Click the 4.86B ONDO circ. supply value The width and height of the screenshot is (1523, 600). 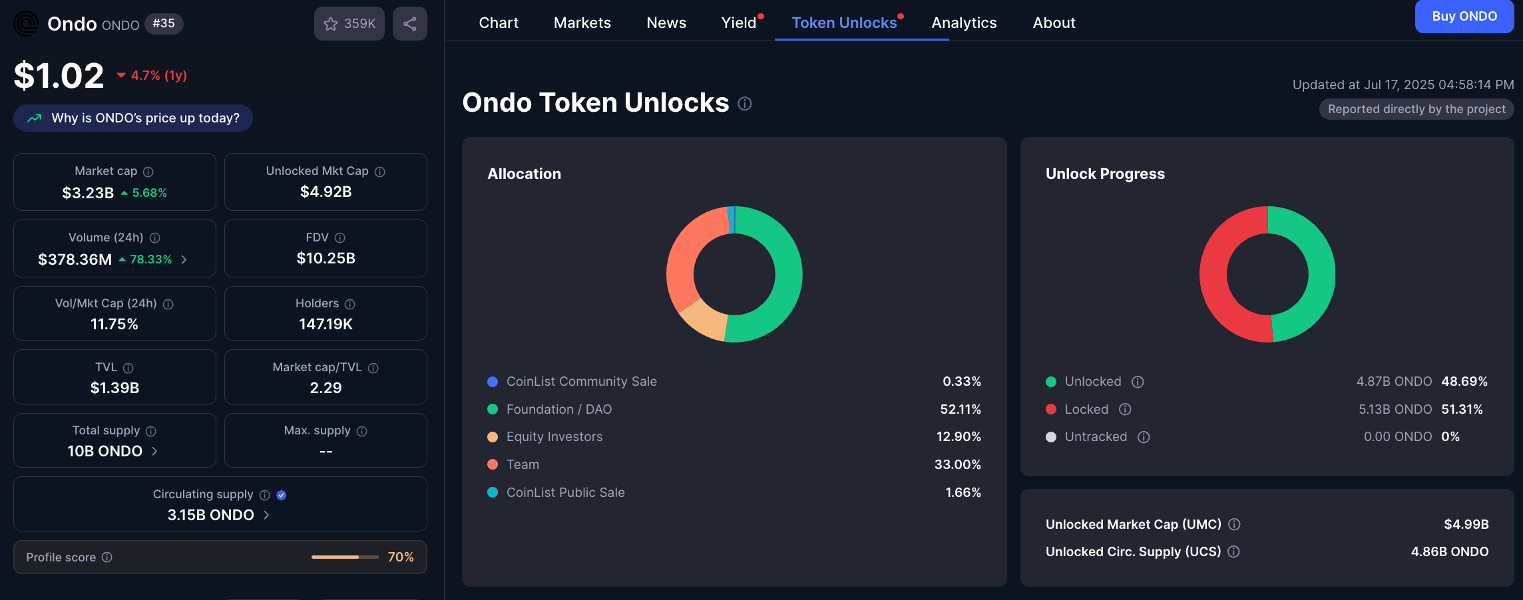[x=1450, y=551]
